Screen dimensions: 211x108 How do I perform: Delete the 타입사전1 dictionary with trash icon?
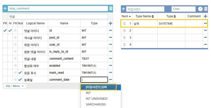pos(206,9)
